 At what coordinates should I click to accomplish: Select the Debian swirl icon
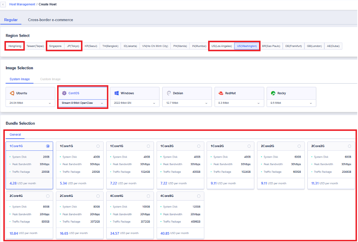tap(169, 93)
